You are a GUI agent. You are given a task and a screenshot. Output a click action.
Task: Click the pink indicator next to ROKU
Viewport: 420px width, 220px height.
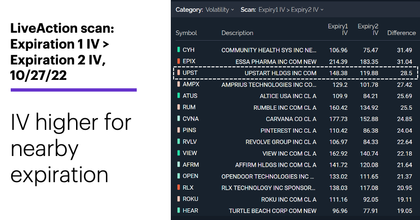point(178,199)
